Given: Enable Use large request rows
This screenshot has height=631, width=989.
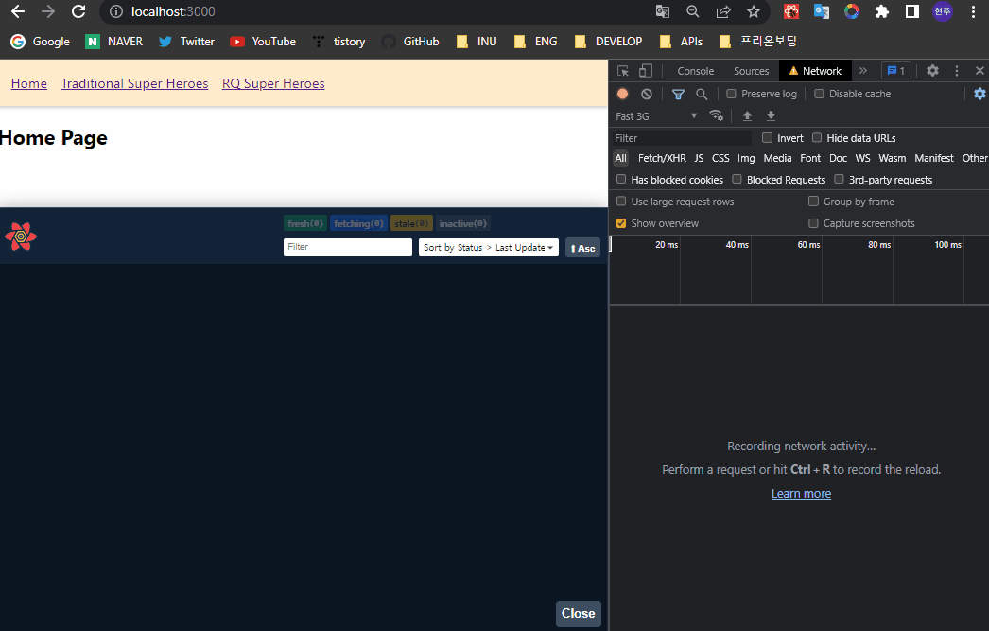Looking at the screenshot, I should tap(621, 202).
